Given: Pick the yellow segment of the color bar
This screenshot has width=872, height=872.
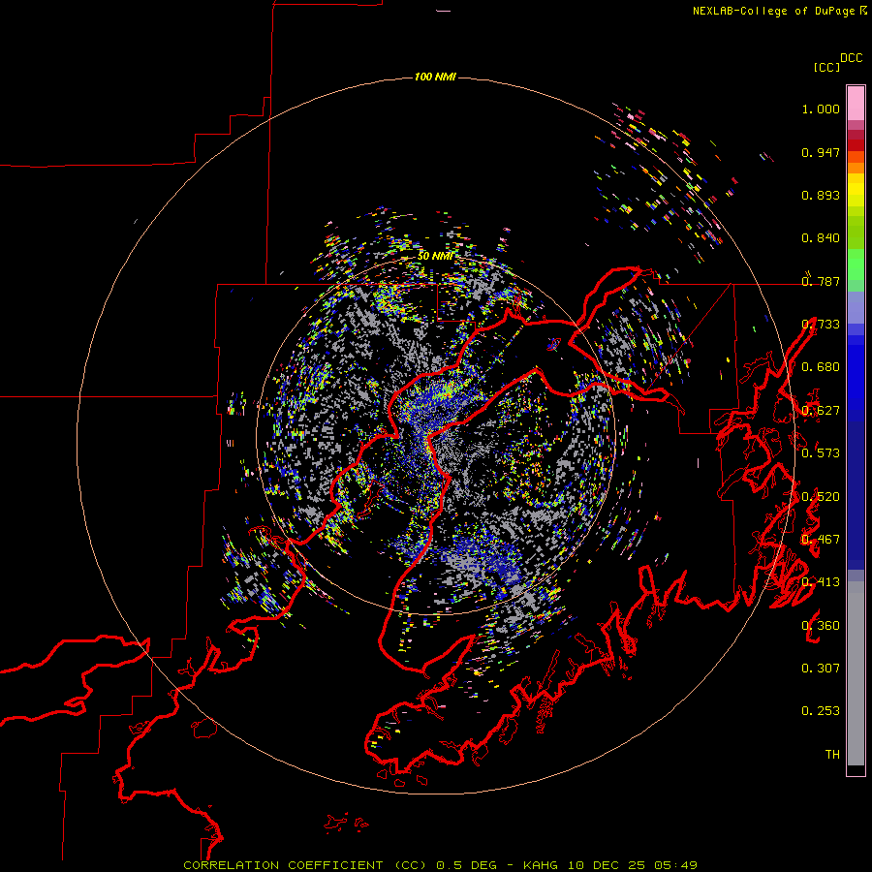Looking at the screenshot, I should [856, 190].
